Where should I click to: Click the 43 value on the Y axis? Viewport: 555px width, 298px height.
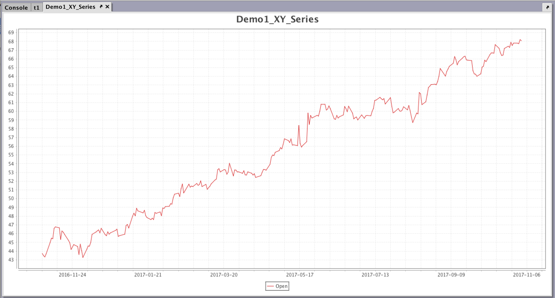point(11,260)
